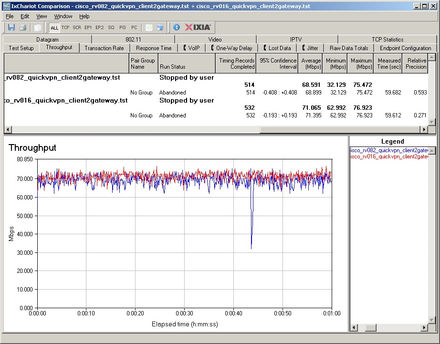
Task: Switch to the VoIP tab
Action: [x=192, y=48]
